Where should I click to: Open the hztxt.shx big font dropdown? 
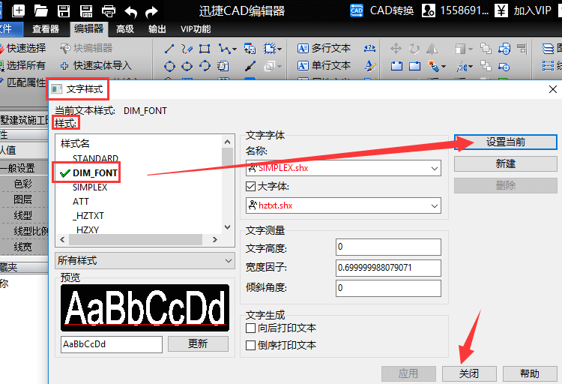435,205
